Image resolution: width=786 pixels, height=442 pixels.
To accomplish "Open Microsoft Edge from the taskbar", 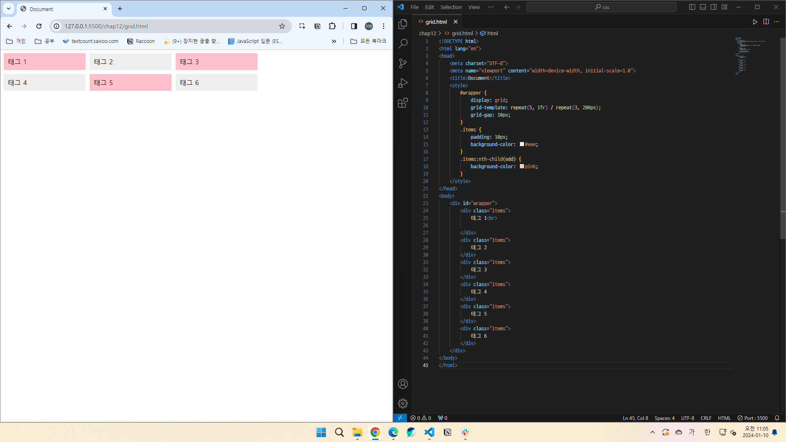I will (x=393, y=432).
